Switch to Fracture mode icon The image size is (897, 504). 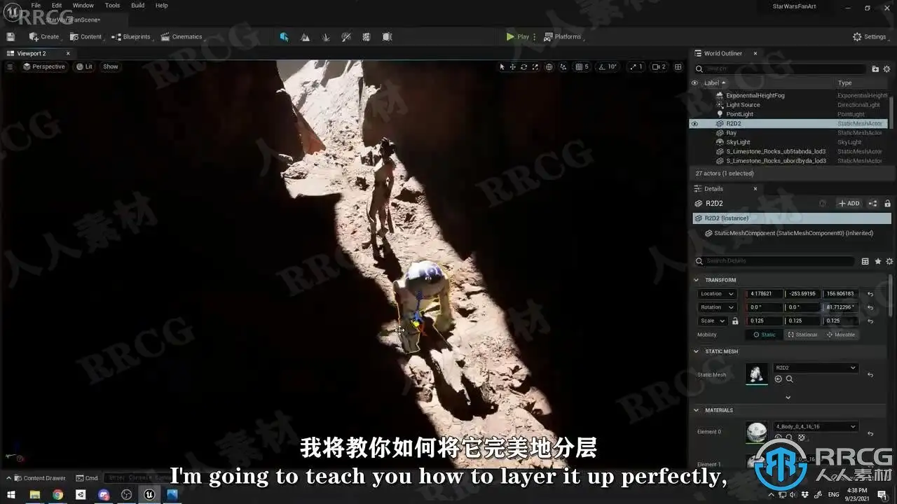pos(366,36)
